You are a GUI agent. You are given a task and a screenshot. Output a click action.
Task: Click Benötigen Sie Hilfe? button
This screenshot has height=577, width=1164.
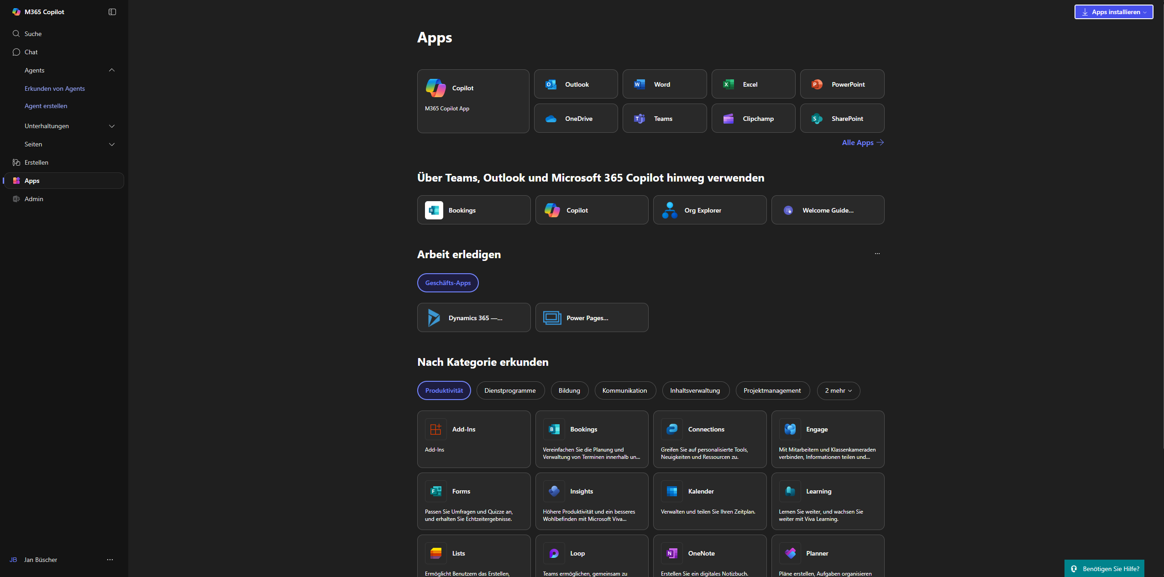click(1104, 568)
